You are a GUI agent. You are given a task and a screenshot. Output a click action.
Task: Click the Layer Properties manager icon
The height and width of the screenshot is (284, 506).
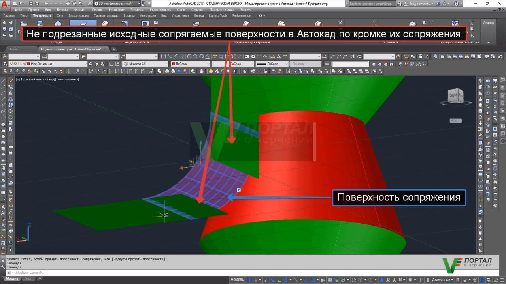5,64
